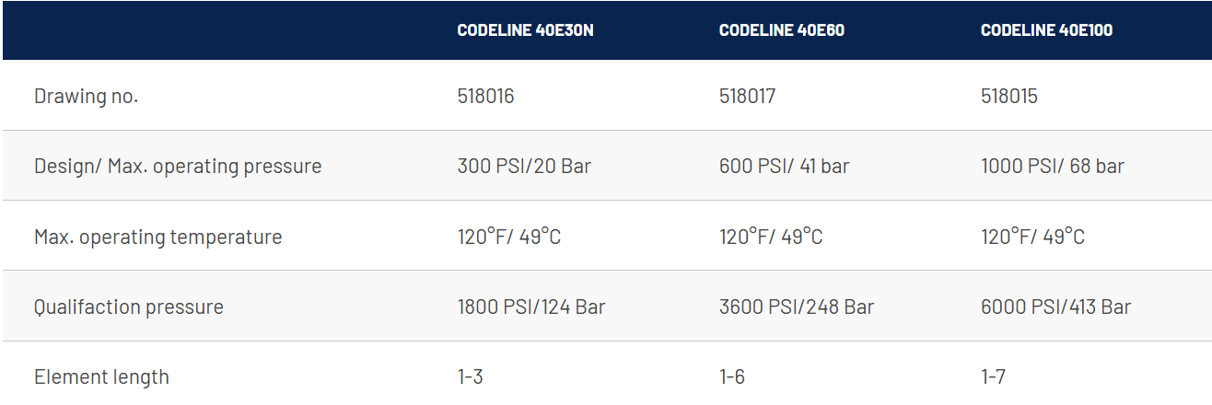
Task: Click the 300 PSI/20 Bar cell
Action: pyautogui.click(x=524, y=167)
